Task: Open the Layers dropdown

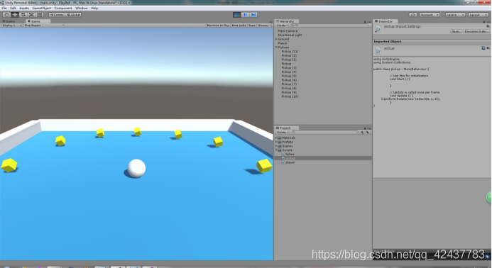Action: [455, 15]
